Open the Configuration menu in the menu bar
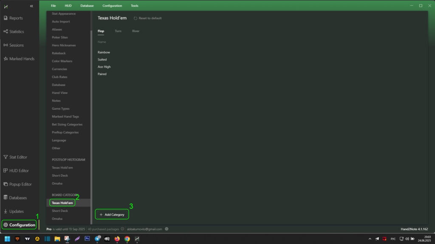Image resolution: width=435 pixels, height=244 pixels. (112, 6)
